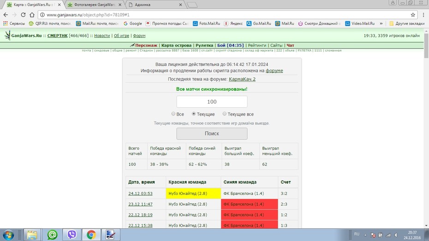This screenshot has height=241, width=429.
Task: Bookmark this page with the star icon
Action: click(413, 15)
